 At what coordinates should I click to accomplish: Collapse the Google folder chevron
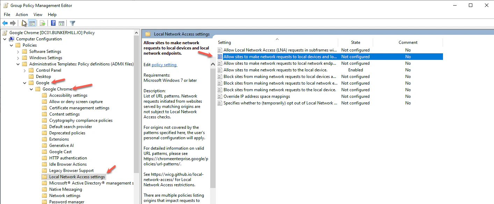tap(25, 83)
